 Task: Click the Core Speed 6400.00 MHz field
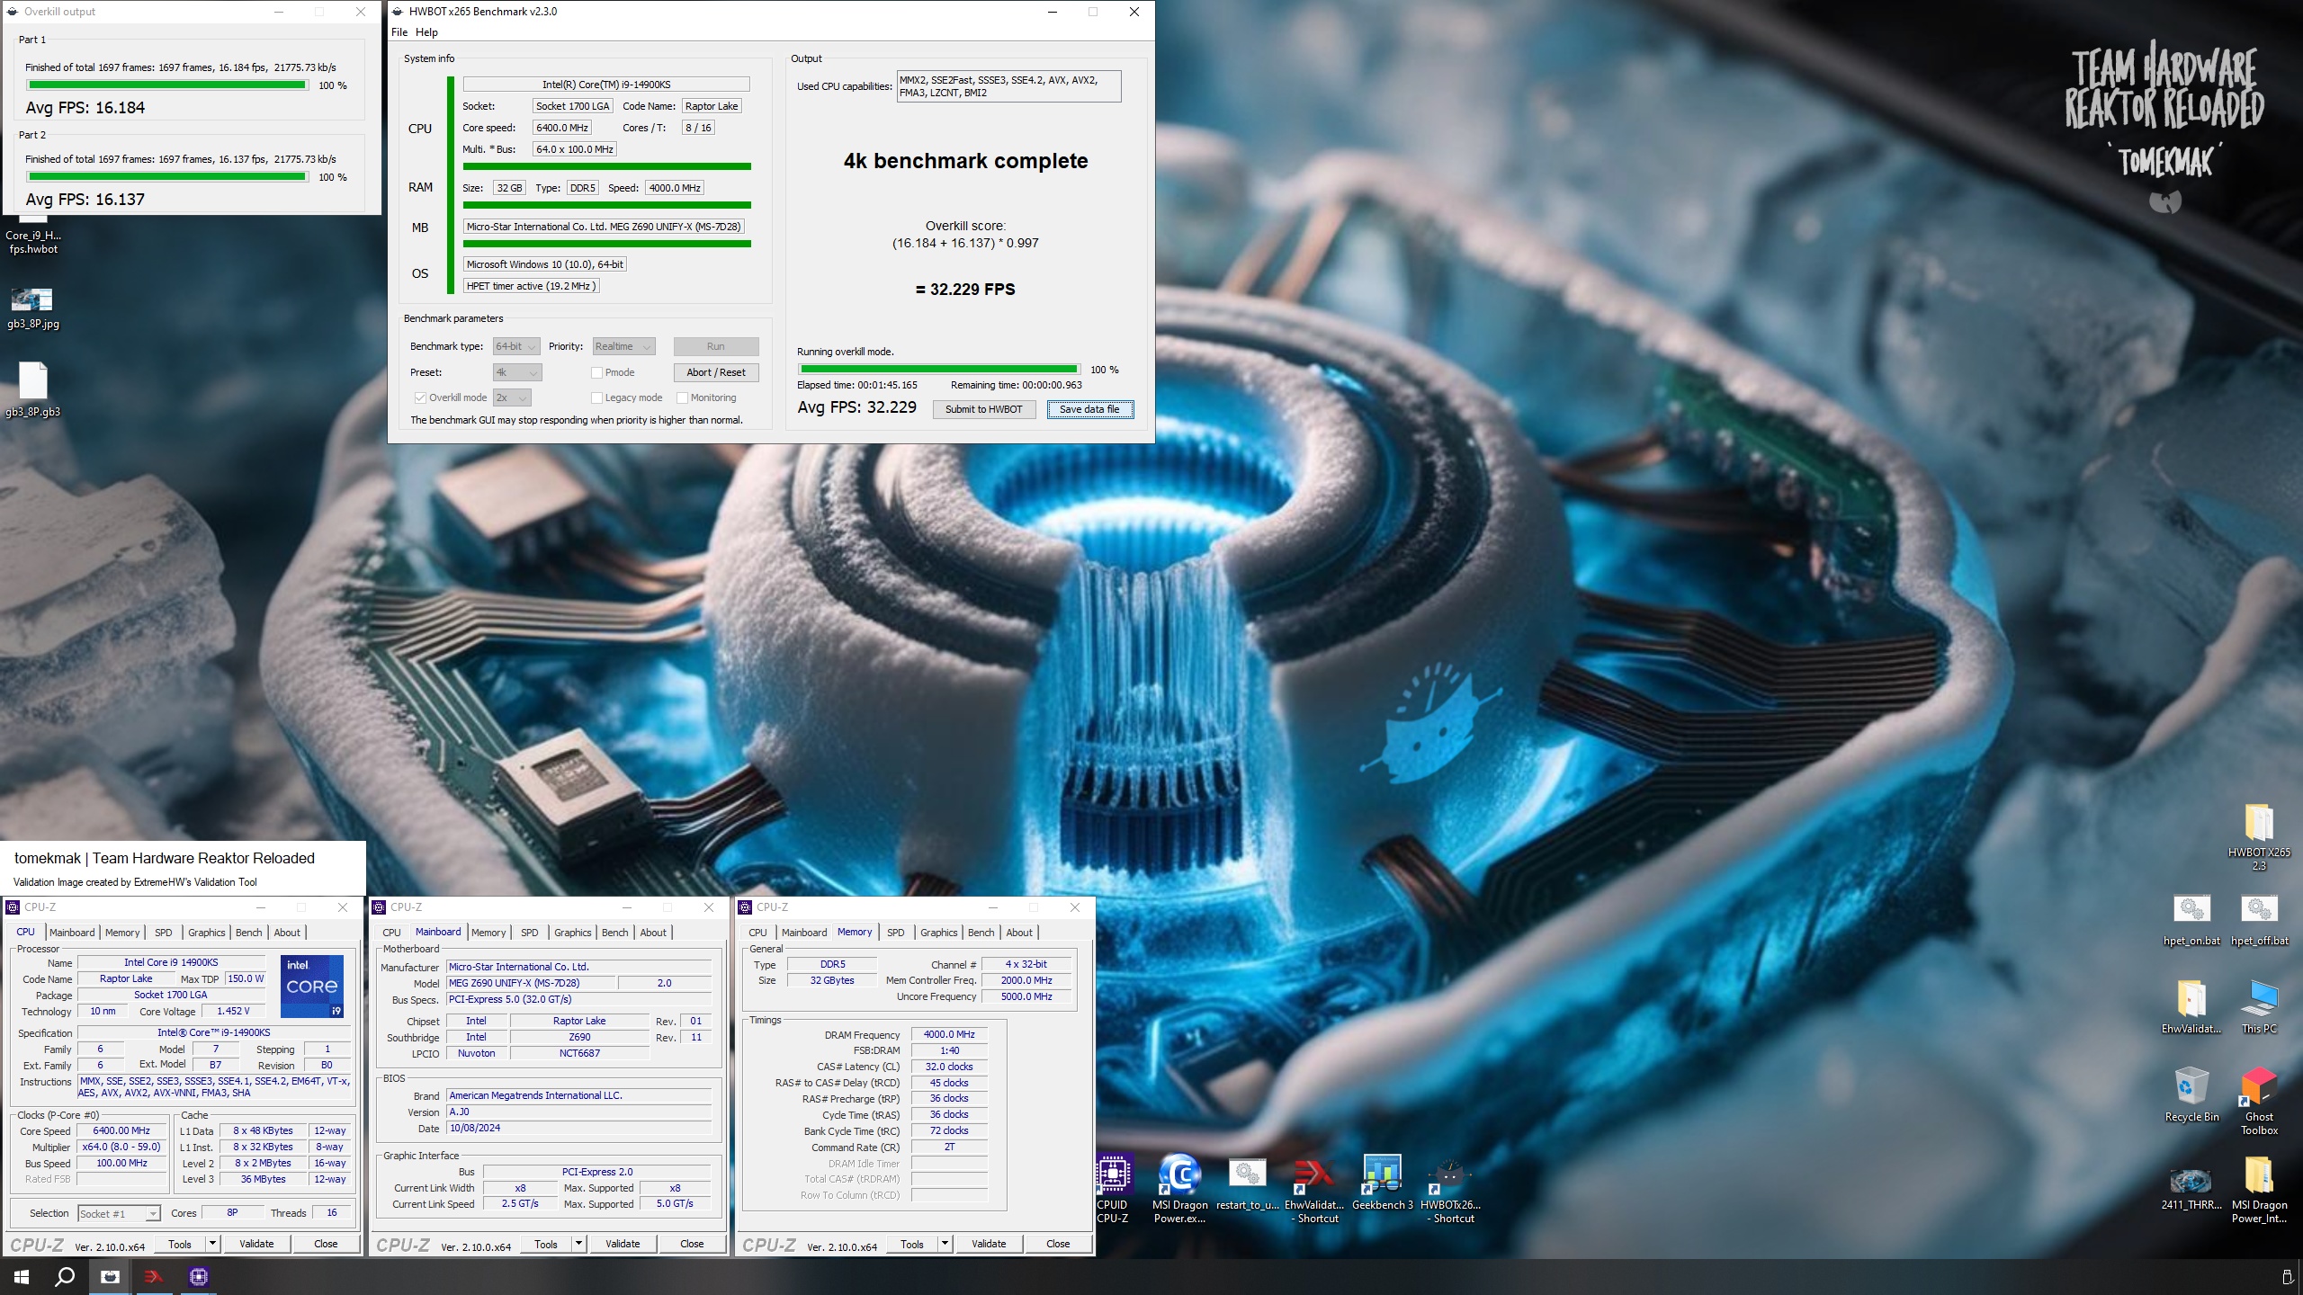tap(121, 1131)
